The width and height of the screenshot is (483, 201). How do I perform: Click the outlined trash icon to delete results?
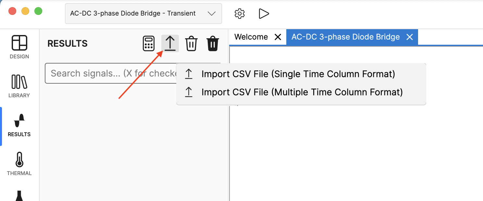(191, 43)
